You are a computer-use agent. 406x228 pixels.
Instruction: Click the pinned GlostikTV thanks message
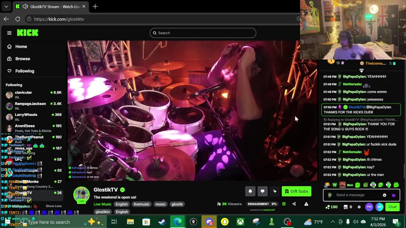click(x=361, y=110)
